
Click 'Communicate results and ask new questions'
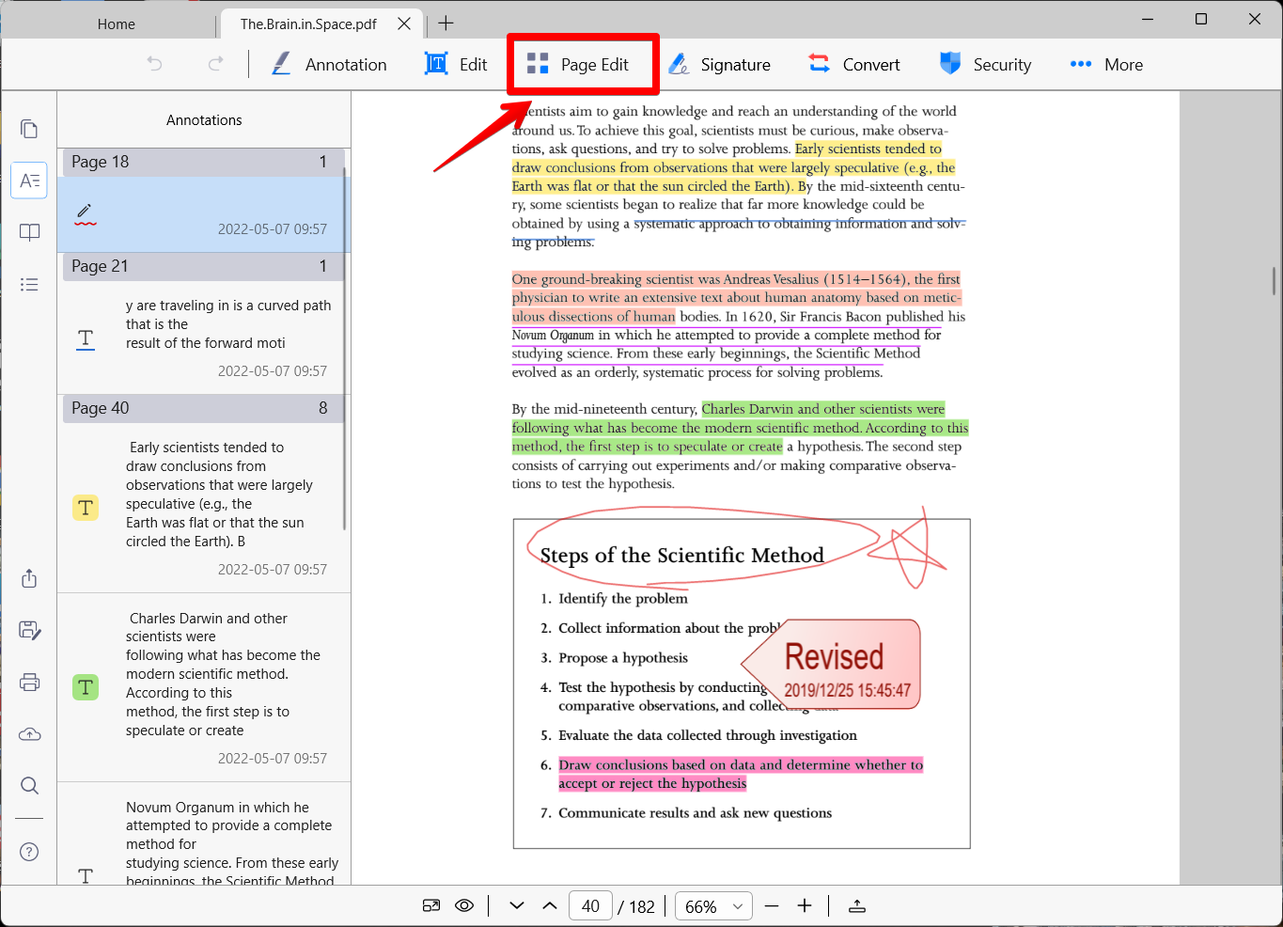[x=695, y=813]
